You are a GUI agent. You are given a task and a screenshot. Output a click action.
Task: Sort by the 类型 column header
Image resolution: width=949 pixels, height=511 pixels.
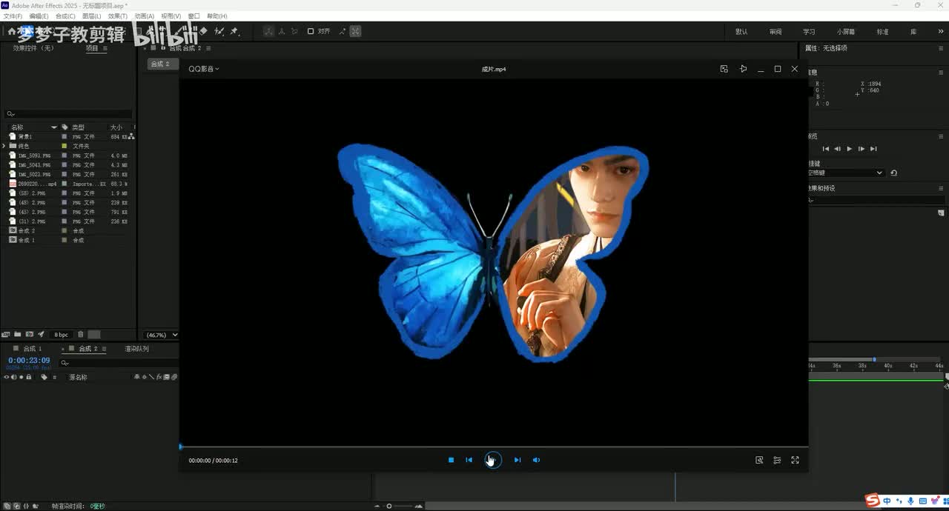point(78,127)
